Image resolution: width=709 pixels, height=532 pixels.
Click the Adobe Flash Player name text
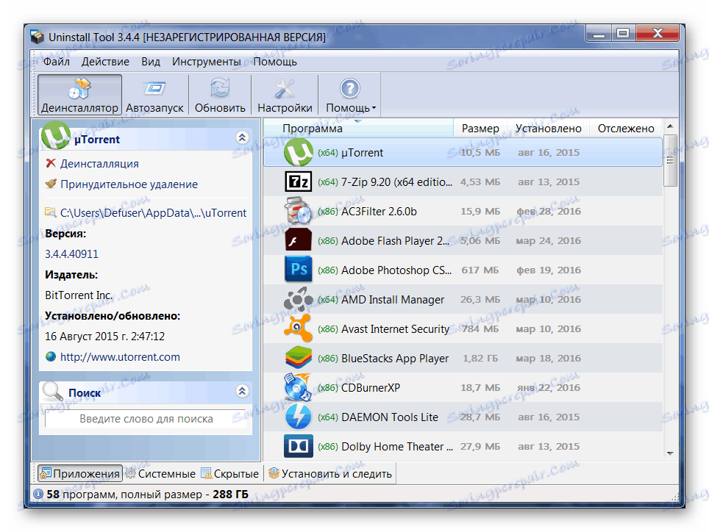pyautogui.click(x=395, y=241)
